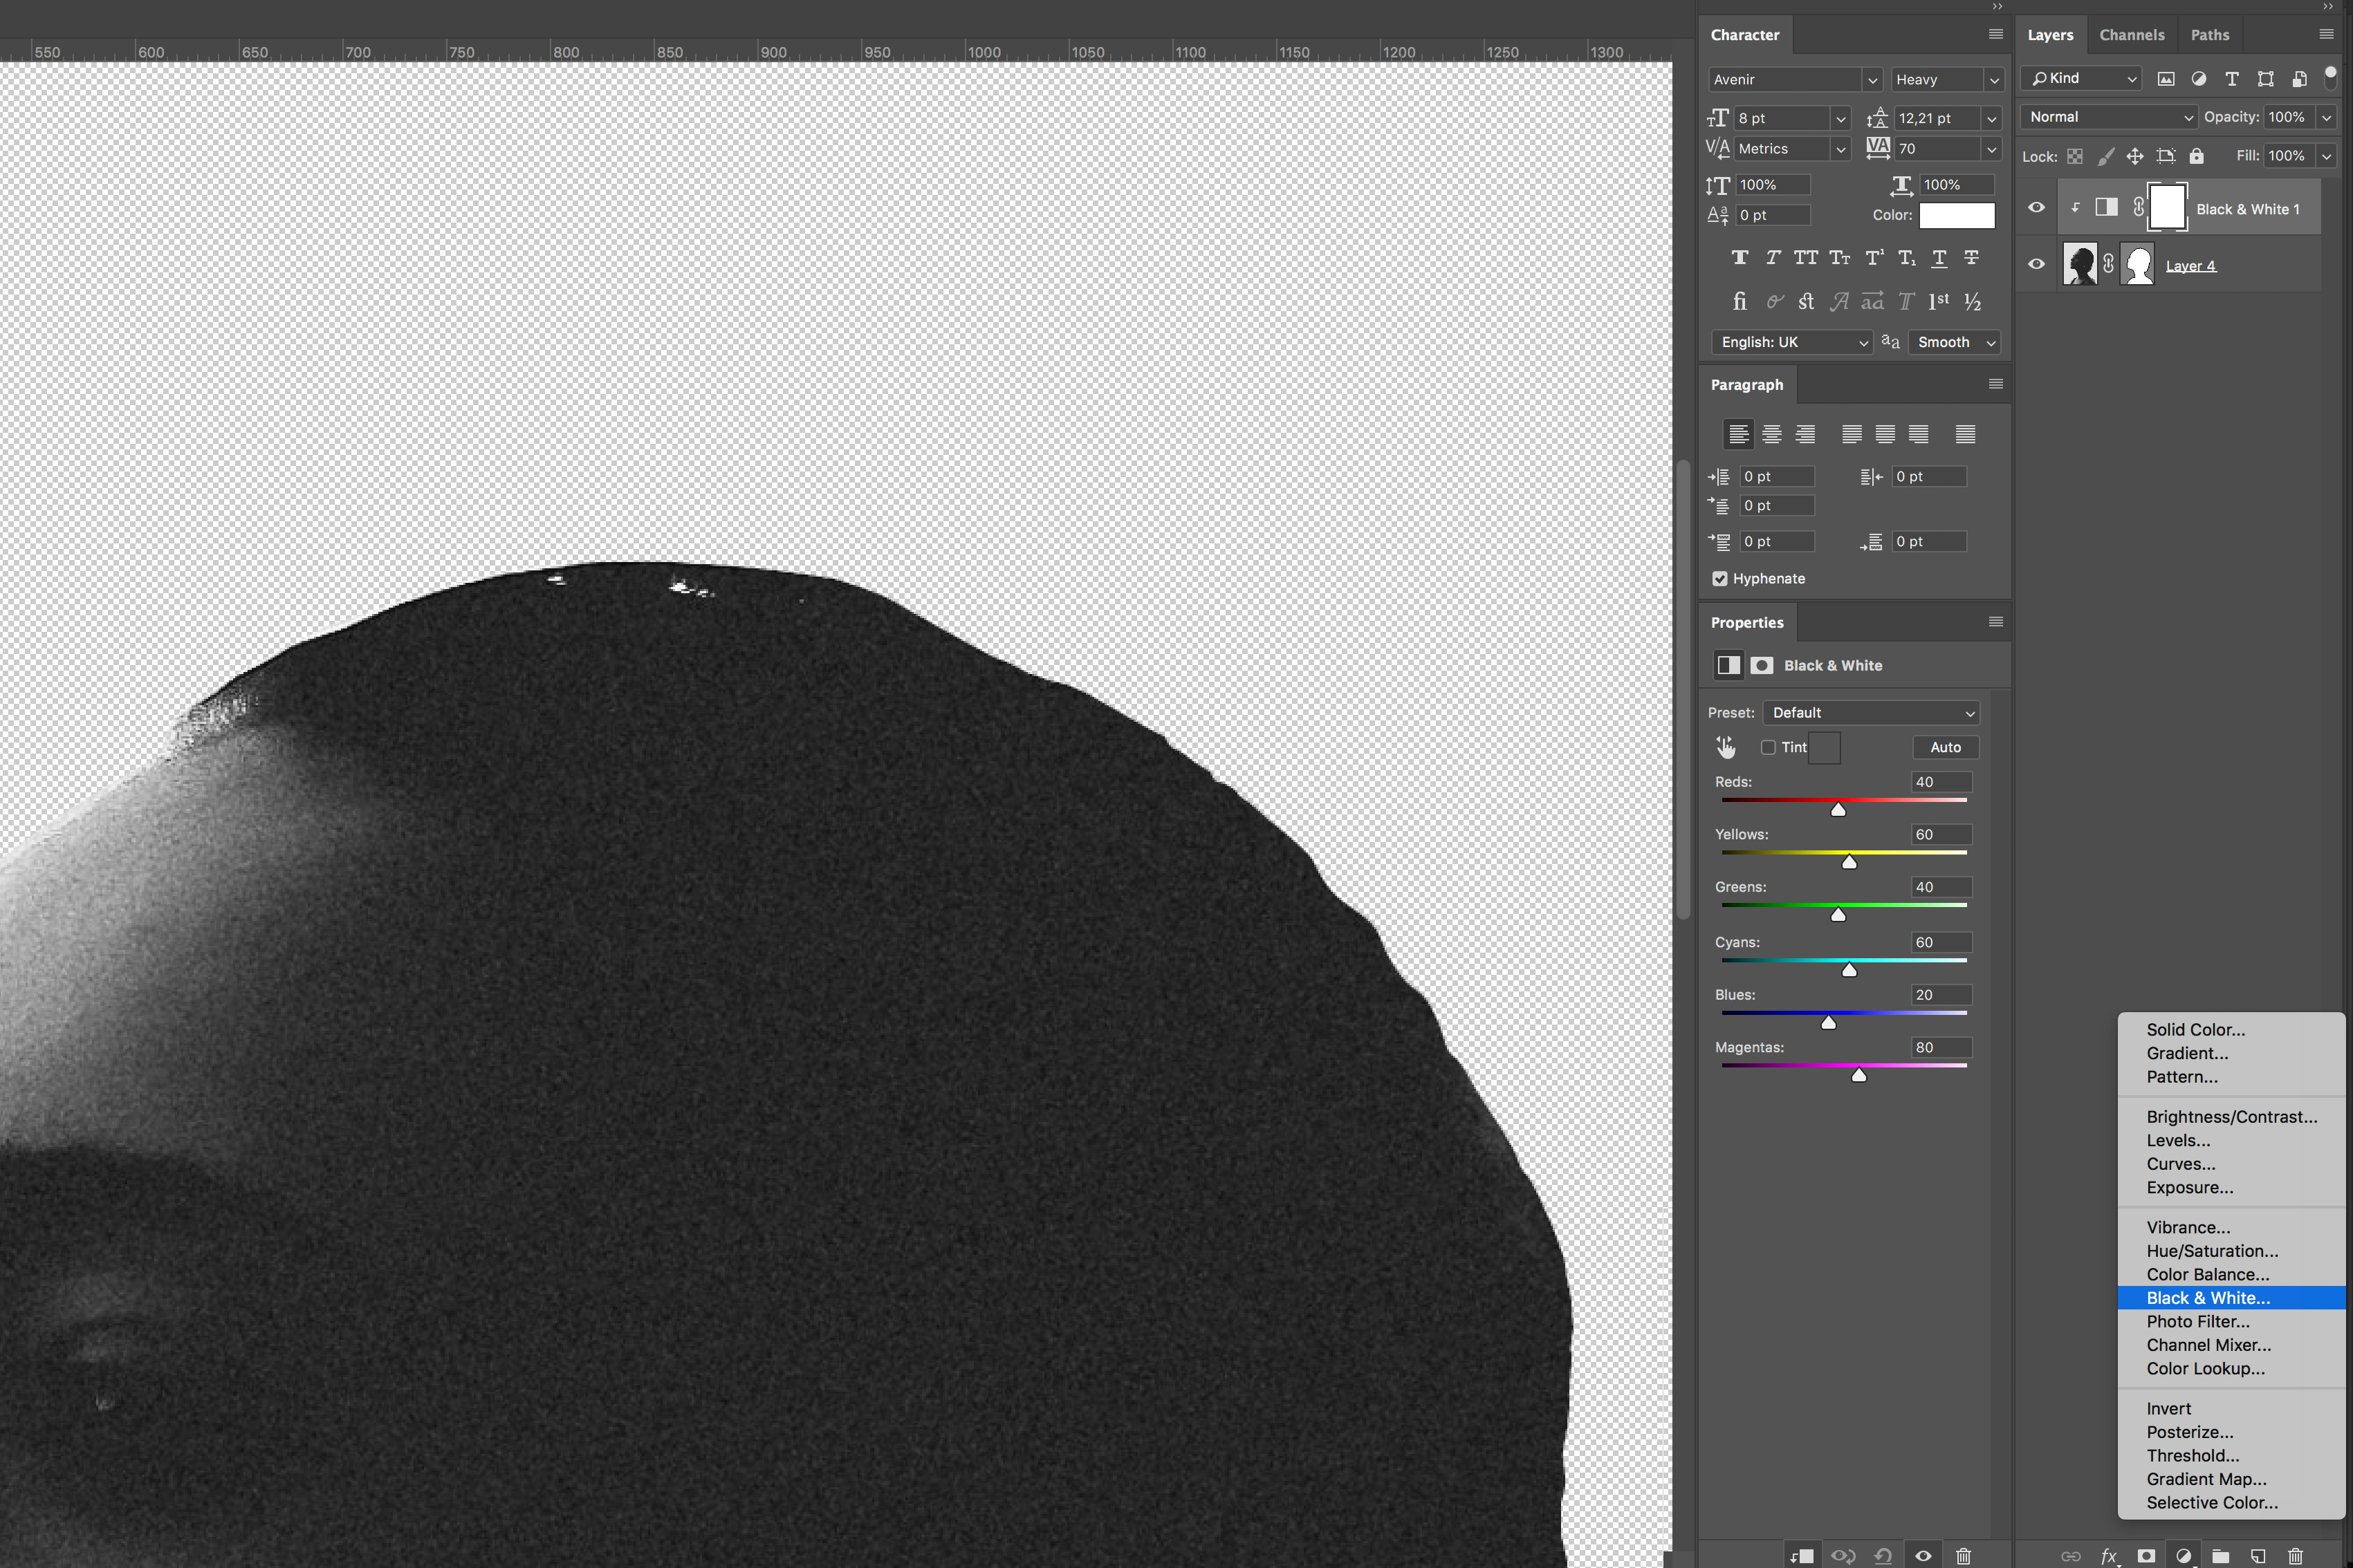Enable the Tint checkbox in Properties
This screenshot has width=2353, height=1568.
pyautogui.click(x=1768, y=747)
